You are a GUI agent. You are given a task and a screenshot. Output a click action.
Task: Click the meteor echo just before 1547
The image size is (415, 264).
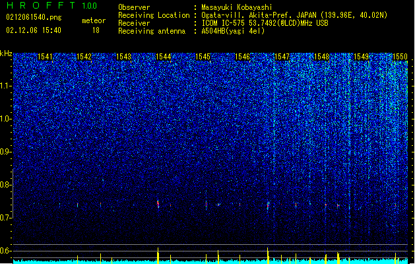pyautogui.click(x=268, y=206)
